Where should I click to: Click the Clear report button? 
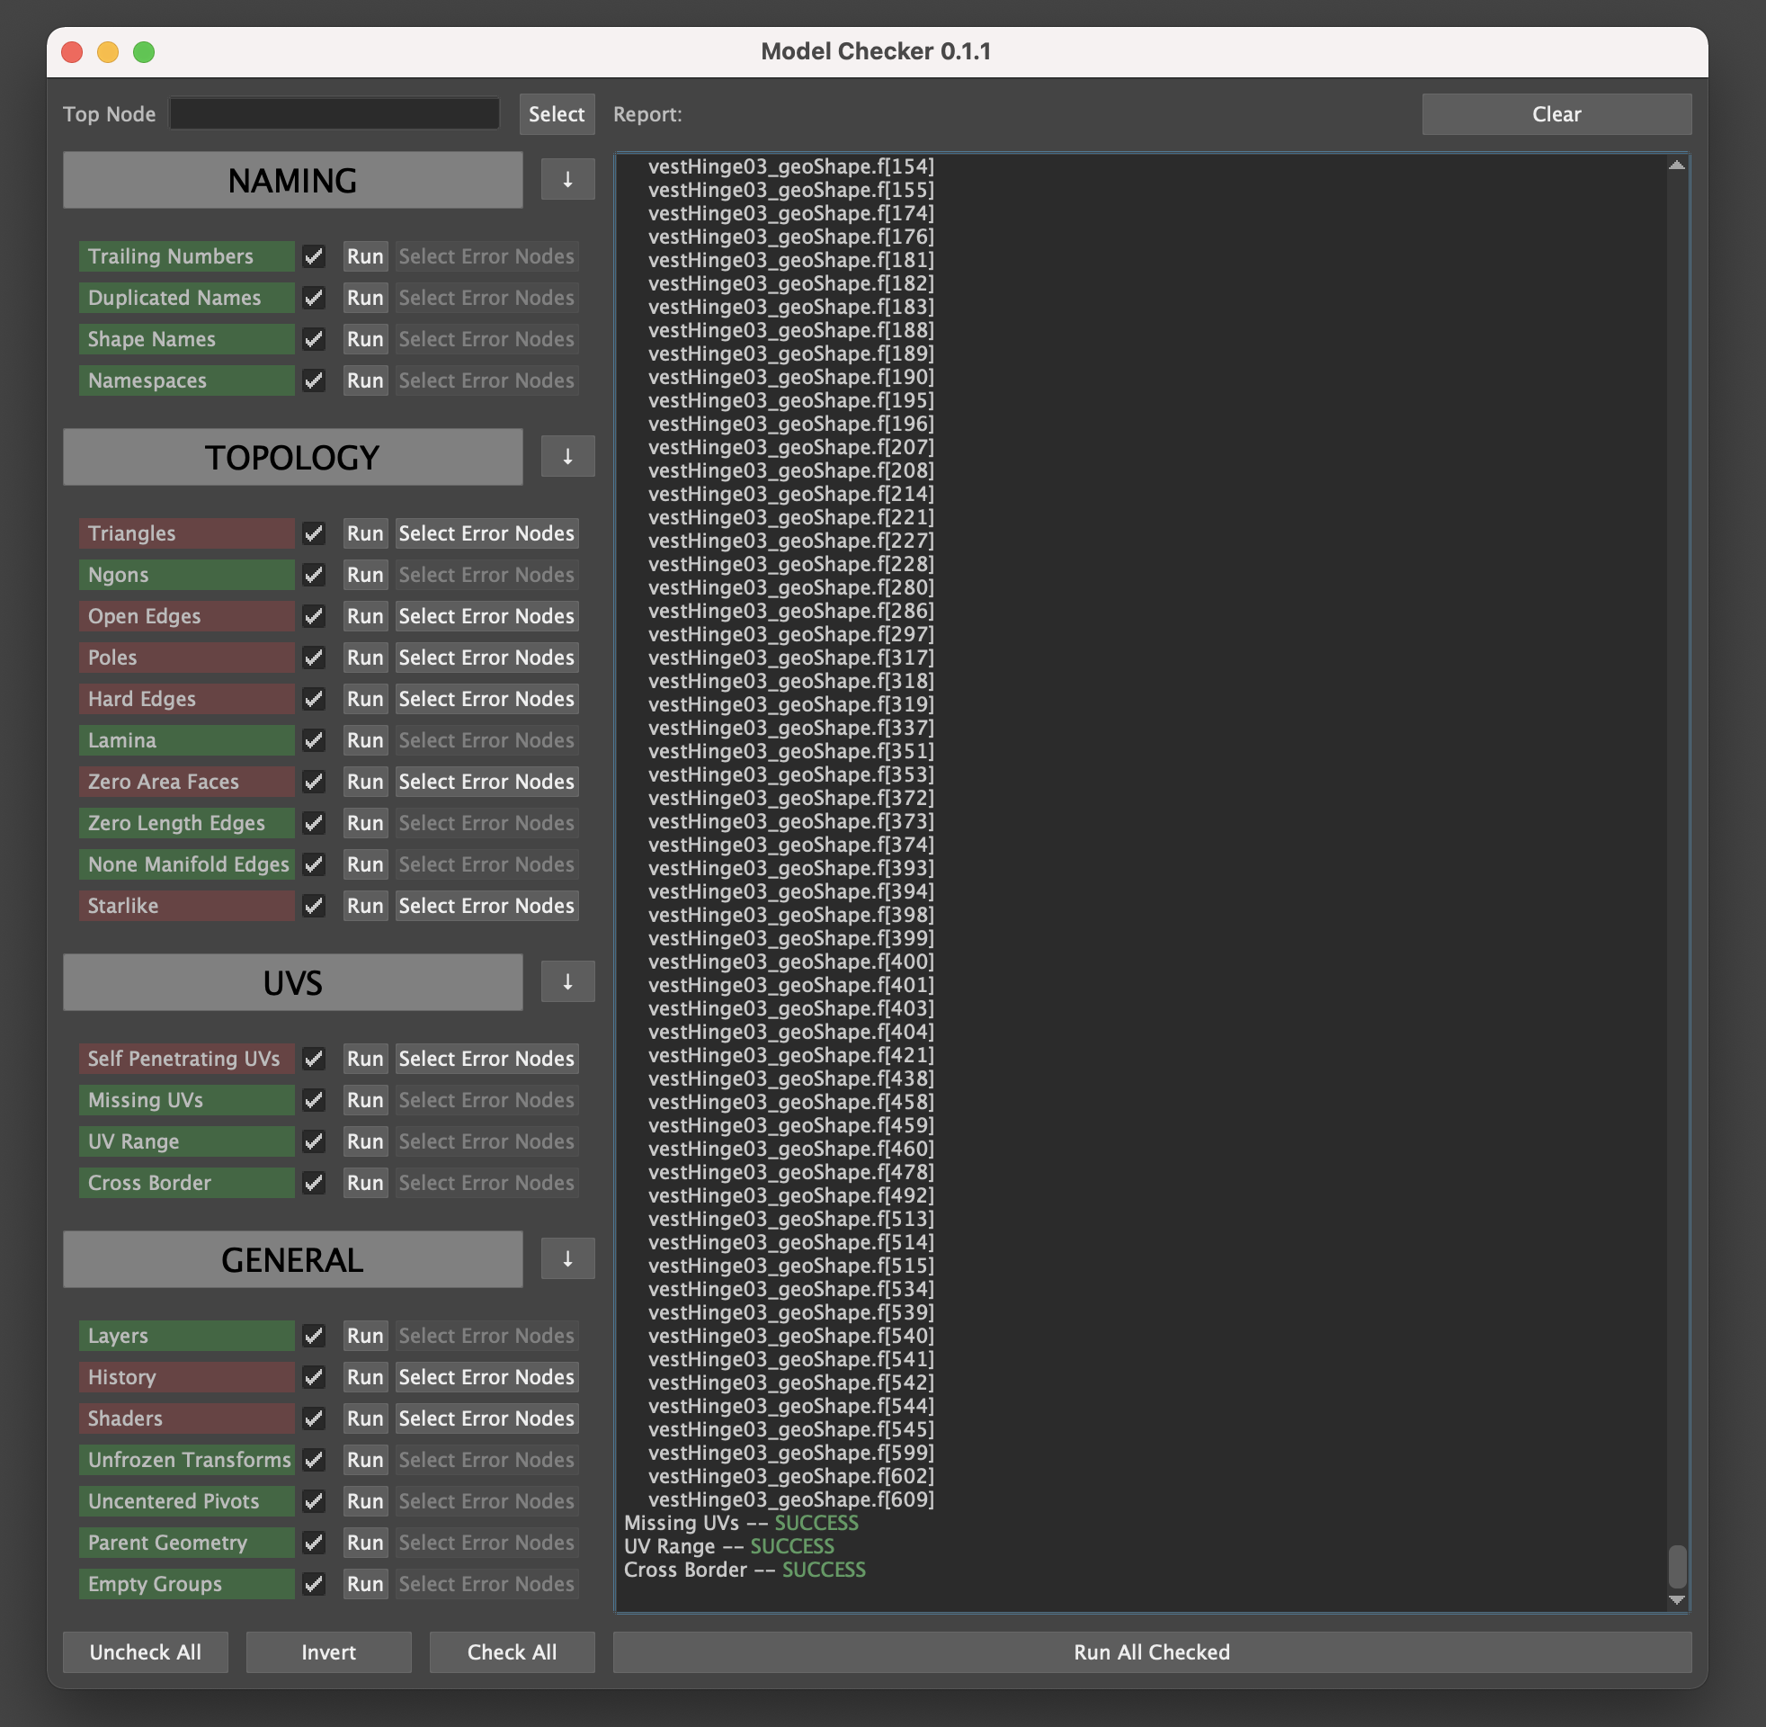(x=1556, y=114)
